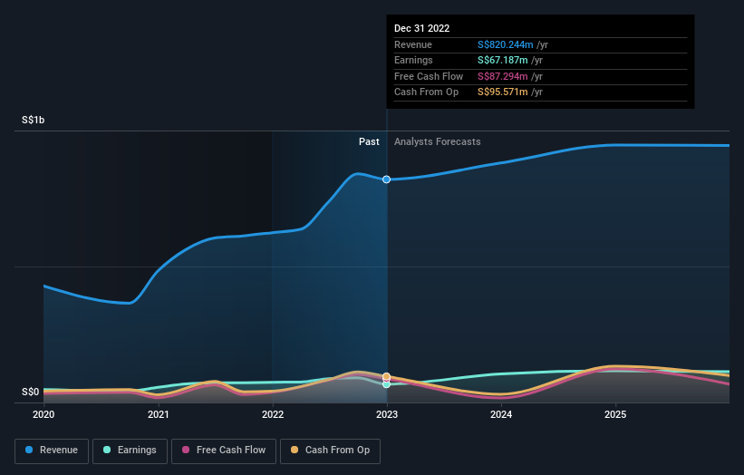Click the S$0 y-axis label
This screenshot has width=744, height=475.
click(31, 392)
